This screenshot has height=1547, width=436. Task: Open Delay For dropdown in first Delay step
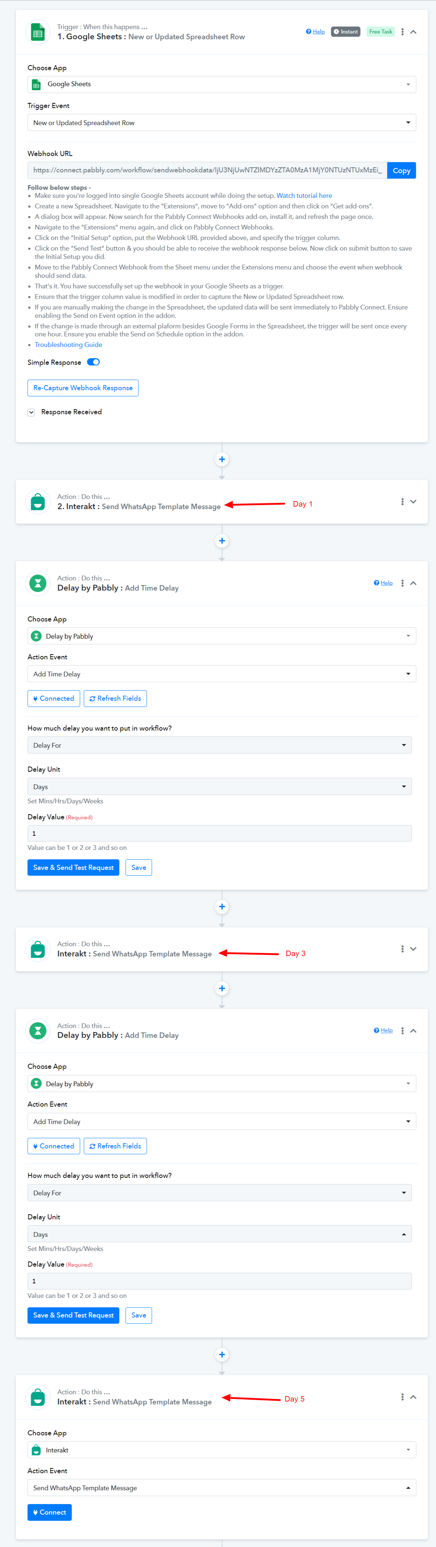(220, 745)
